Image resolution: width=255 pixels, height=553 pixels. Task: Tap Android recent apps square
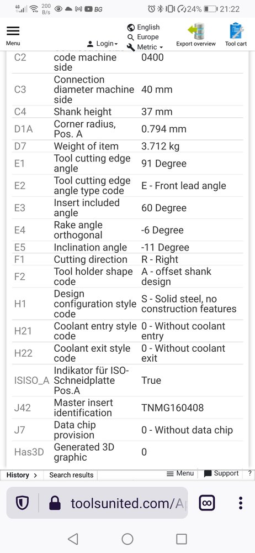[182, 539]
